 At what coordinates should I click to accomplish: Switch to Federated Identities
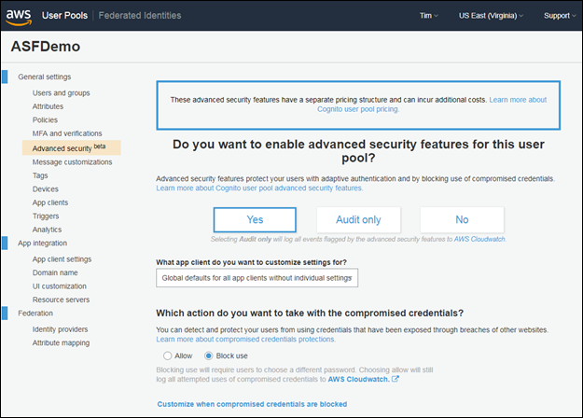[140, 15]
